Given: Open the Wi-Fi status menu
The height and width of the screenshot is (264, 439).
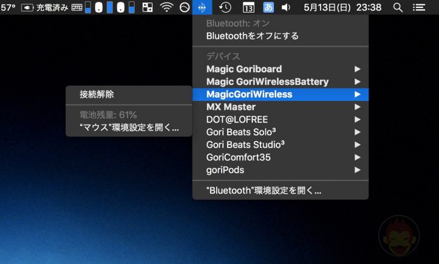Looking at the screenshot, I should (166, 7).
